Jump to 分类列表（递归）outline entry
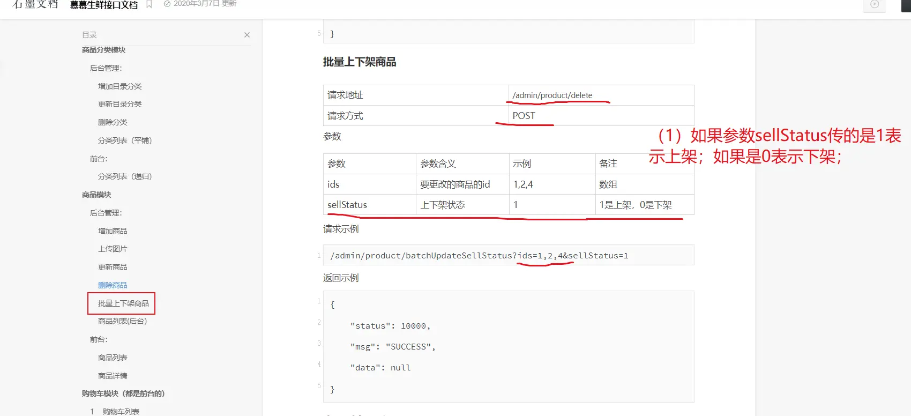The height and width of the screenshot is (416, 911). 125,176
